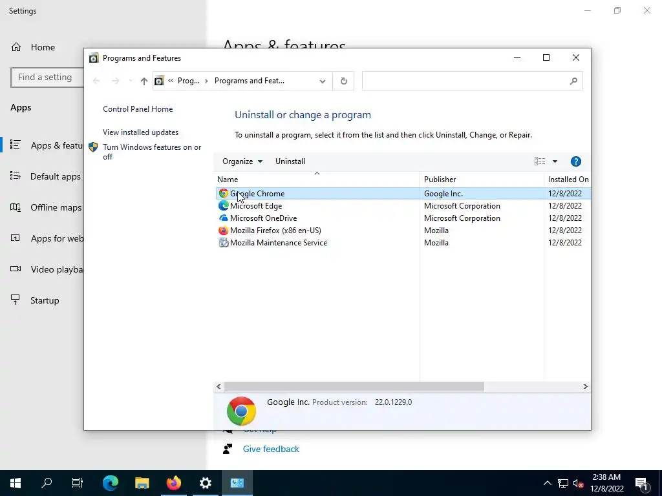Screen dimensions: 662x496
Task: Click the Microsoft Edge icon in program list
Action: point(223,206)
